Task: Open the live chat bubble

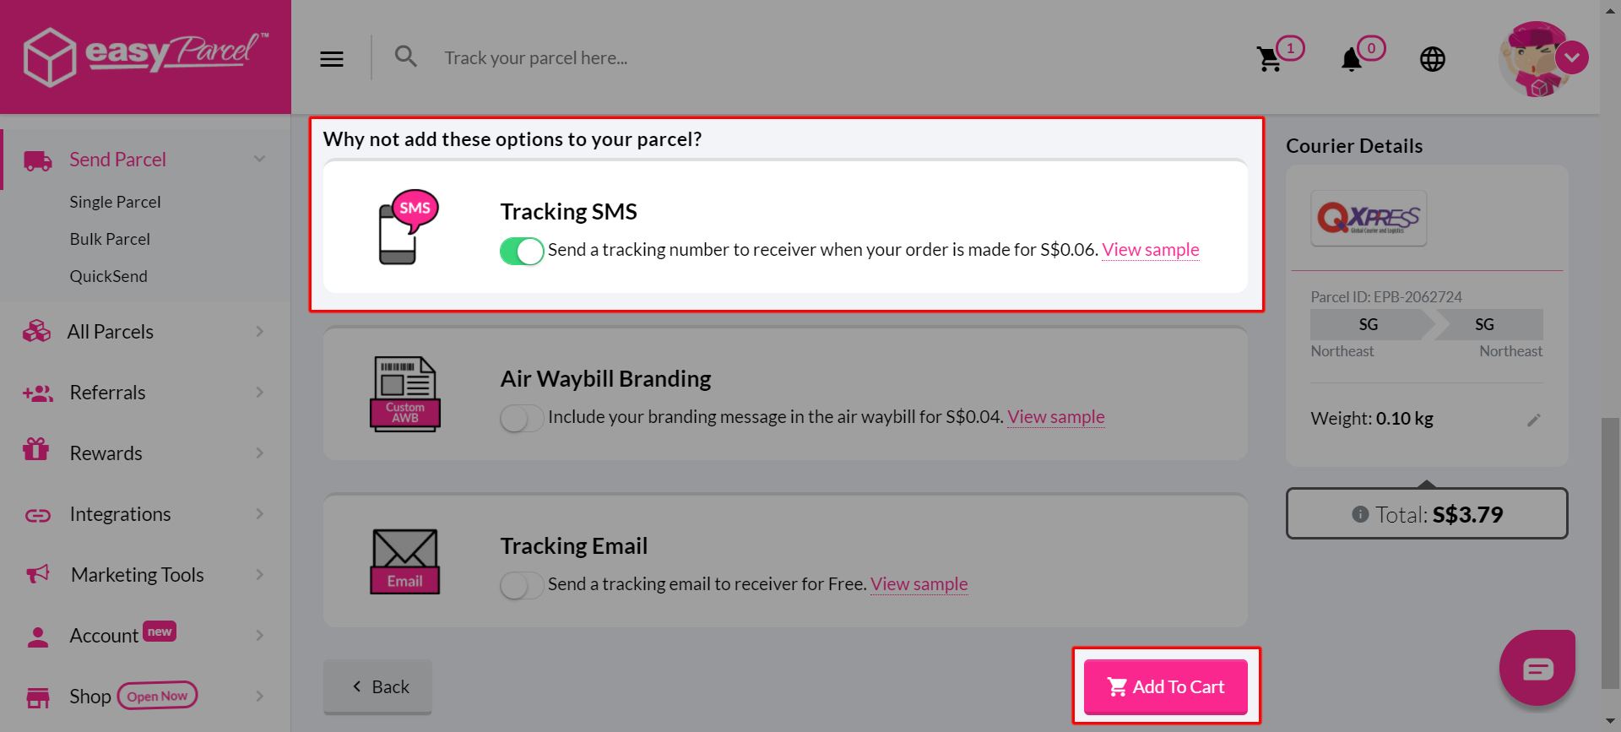Action: [1537, 668]
